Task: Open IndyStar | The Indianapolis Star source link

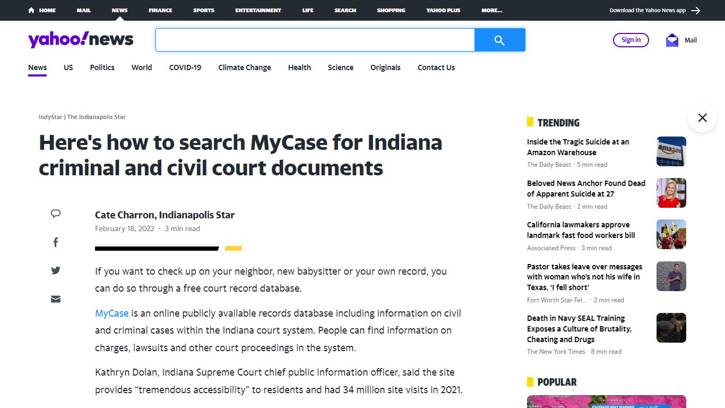Action: [82, 117]
